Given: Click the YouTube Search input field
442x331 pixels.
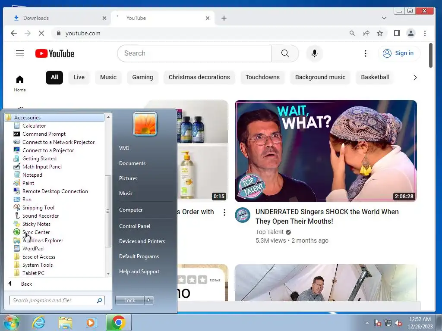Looking at the screenshot, I should 195,53.
